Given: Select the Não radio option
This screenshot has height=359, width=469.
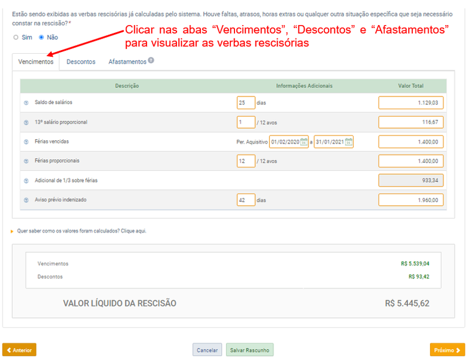Looking at the screenshot, I should coord(42,37).
